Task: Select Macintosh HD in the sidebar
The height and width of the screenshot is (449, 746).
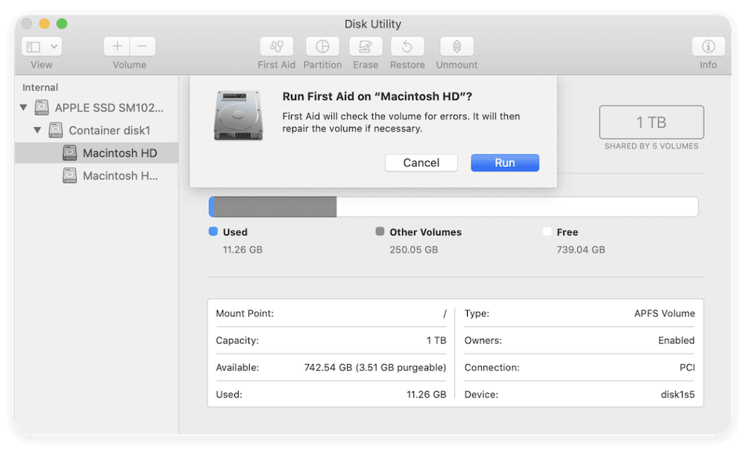Action: [119, 153]
